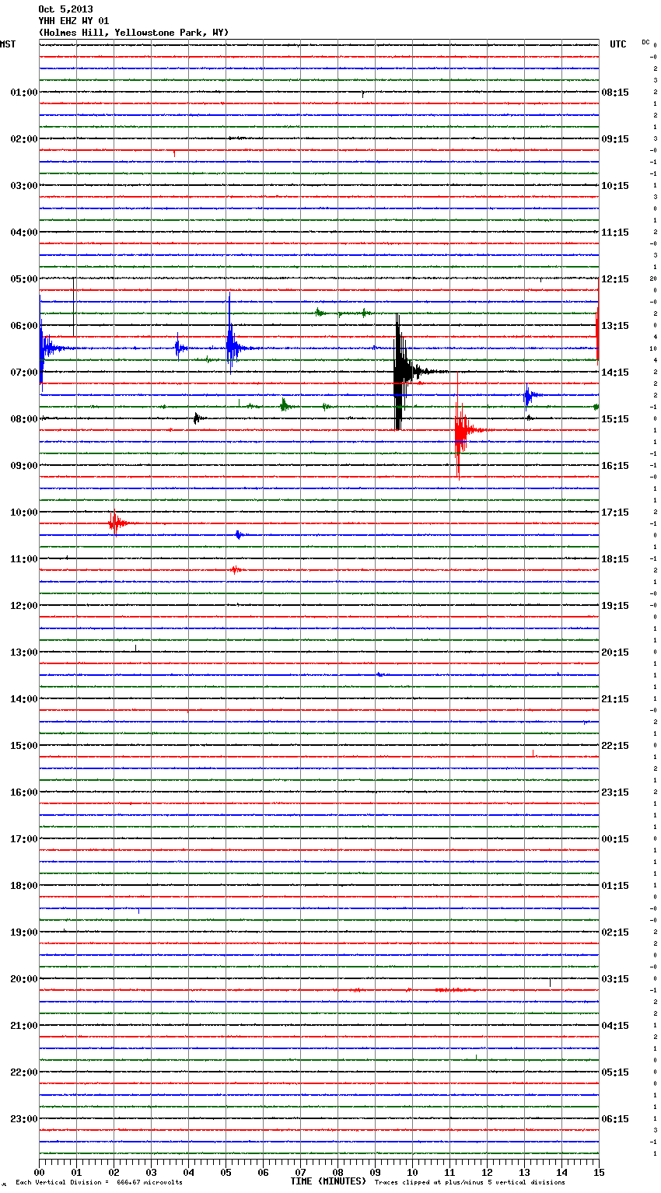Image resolution: width=661 pixels, height=1193 pixels.
Task: Click the 03:15 UTC time label
Action: pyautogui.click(x=615, y=979)
